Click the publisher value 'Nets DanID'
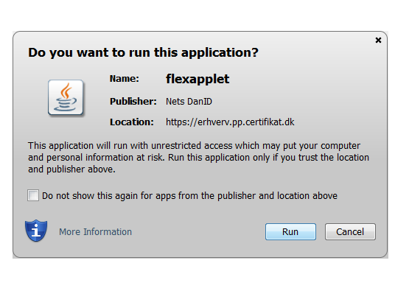Viewport: 409px width, 294px height. click(189, 102)
